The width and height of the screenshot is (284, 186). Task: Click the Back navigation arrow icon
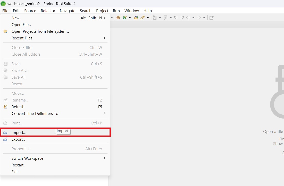click(188, 18)
